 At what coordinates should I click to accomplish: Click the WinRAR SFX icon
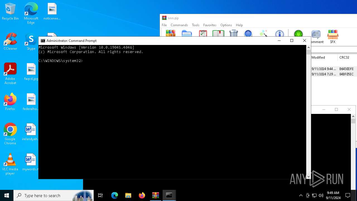[333, 37]
